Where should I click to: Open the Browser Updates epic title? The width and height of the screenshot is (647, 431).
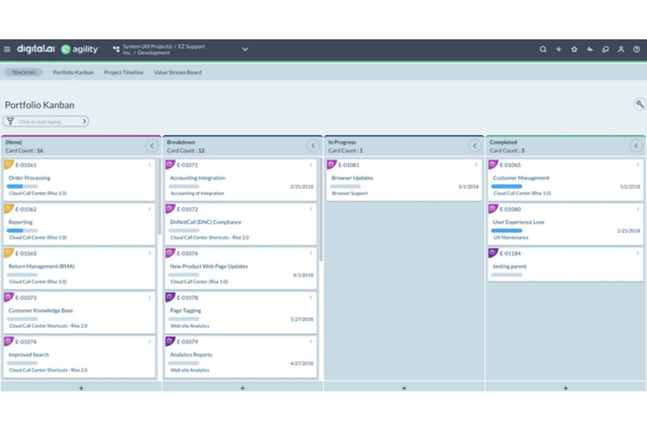point(352,178)
